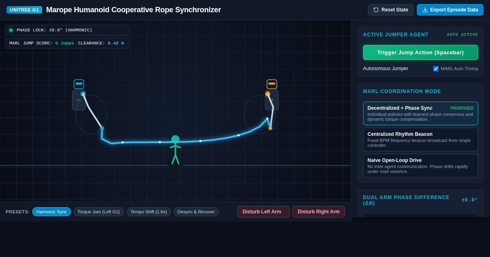Click the left G1 robot head
Viewport: 490px width, 257px height.
click(79, 84)
